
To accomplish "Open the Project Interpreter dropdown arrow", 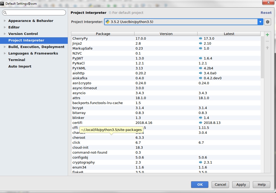I will point(260,22).
